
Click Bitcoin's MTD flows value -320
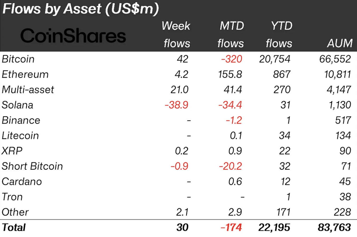click(232, 59)
